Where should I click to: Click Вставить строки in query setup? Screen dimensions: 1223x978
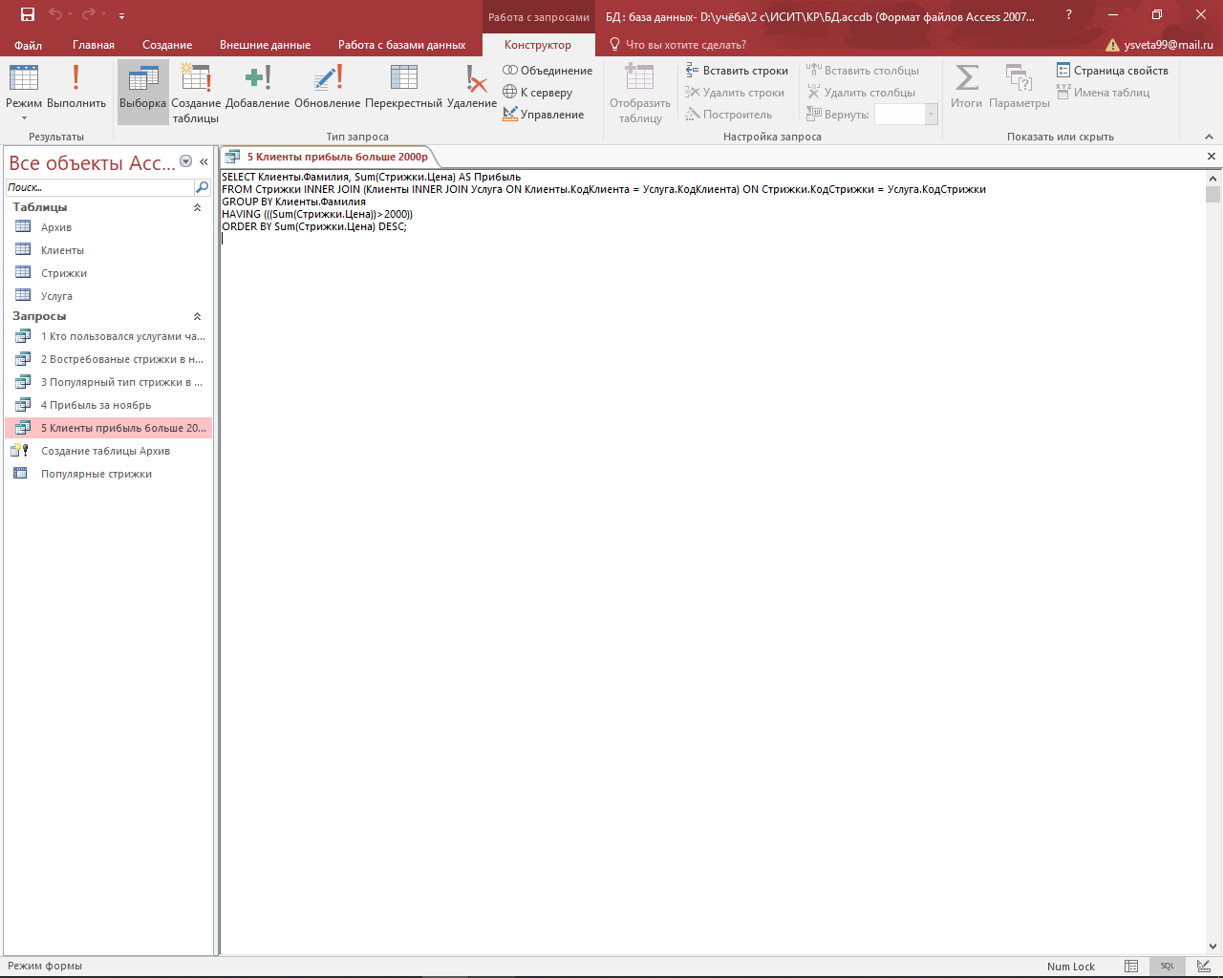click(738, 71)
